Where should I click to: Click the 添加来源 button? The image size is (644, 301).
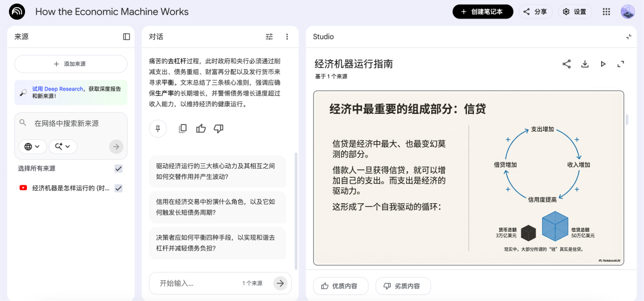tap(70, 64)
